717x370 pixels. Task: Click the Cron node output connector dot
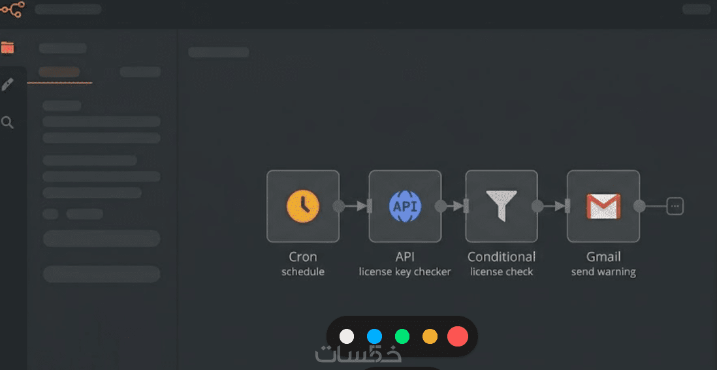point(338,206)
